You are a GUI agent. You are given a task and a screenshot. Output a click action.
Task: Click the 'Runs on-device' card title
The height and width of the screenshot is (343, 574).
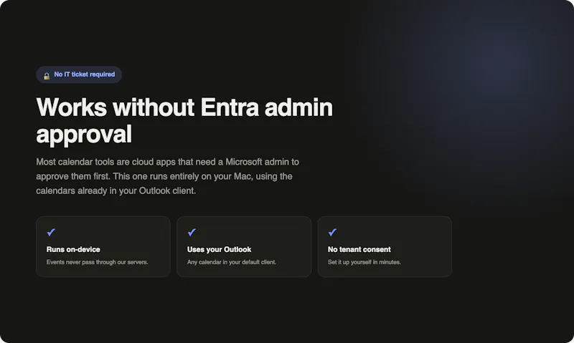[73, 249]
